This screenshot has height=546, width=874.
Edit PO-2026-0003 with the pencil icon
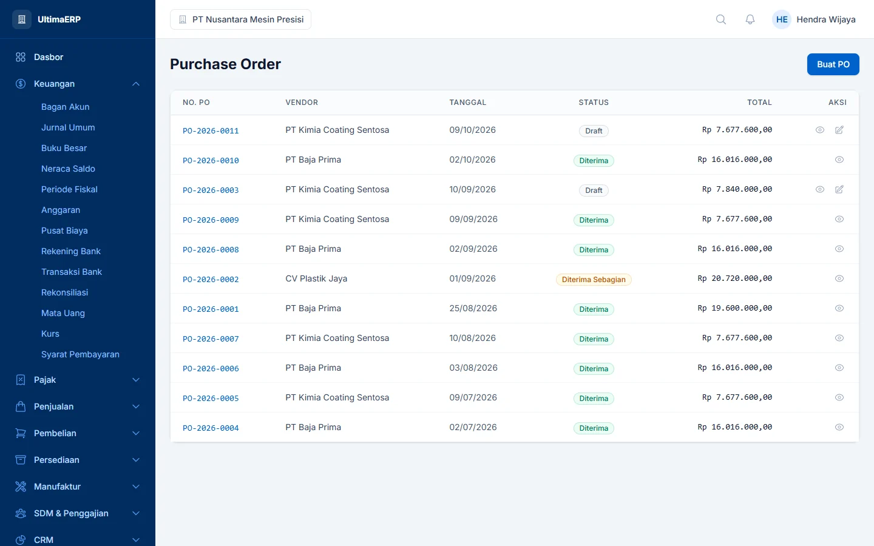[839, 189]
